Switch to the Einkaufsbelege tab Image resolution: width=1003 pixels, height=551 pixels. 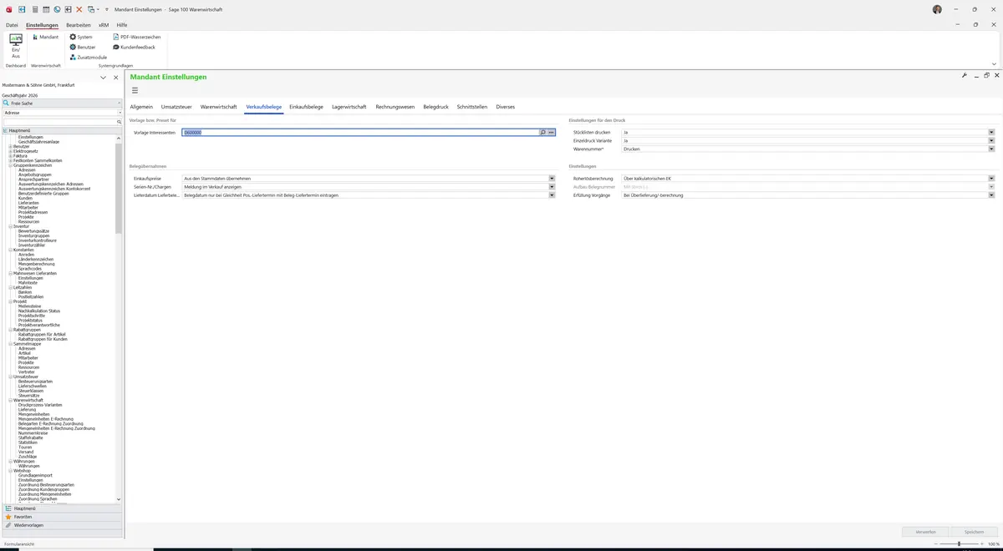tap(306, 107)
